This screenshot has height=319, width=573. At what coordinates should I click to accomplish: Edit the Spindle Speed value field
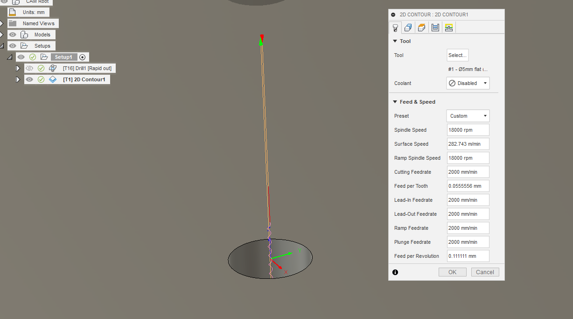pyautogui.click(x=468, y=129)
